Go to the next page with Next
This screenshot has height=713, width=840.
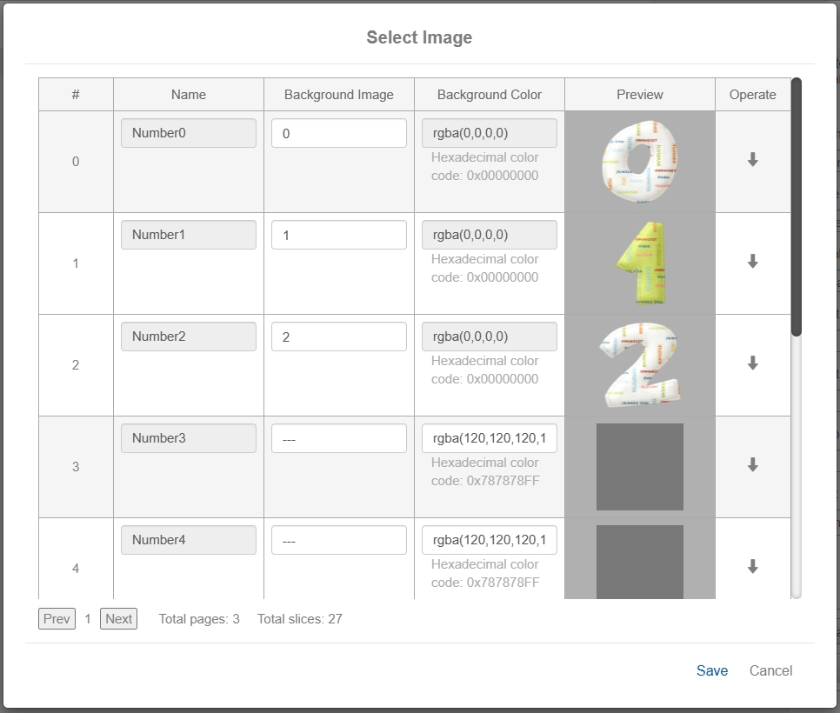[x=118, y=619]
